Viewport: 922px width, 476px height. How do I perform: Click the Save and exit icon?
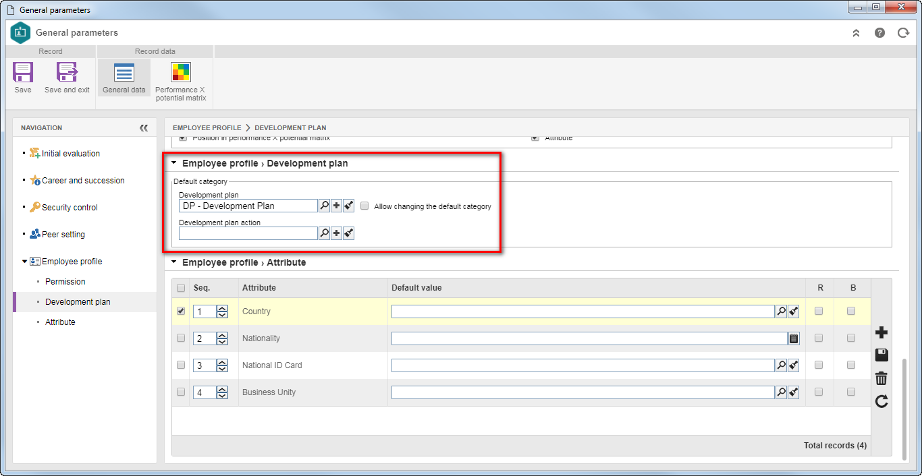[x=67, y=72]
